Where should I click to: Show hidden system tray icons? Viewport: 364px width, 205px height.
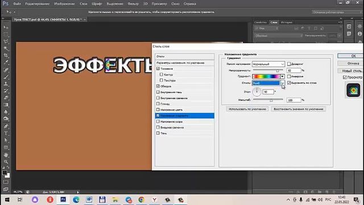[288, 200]
